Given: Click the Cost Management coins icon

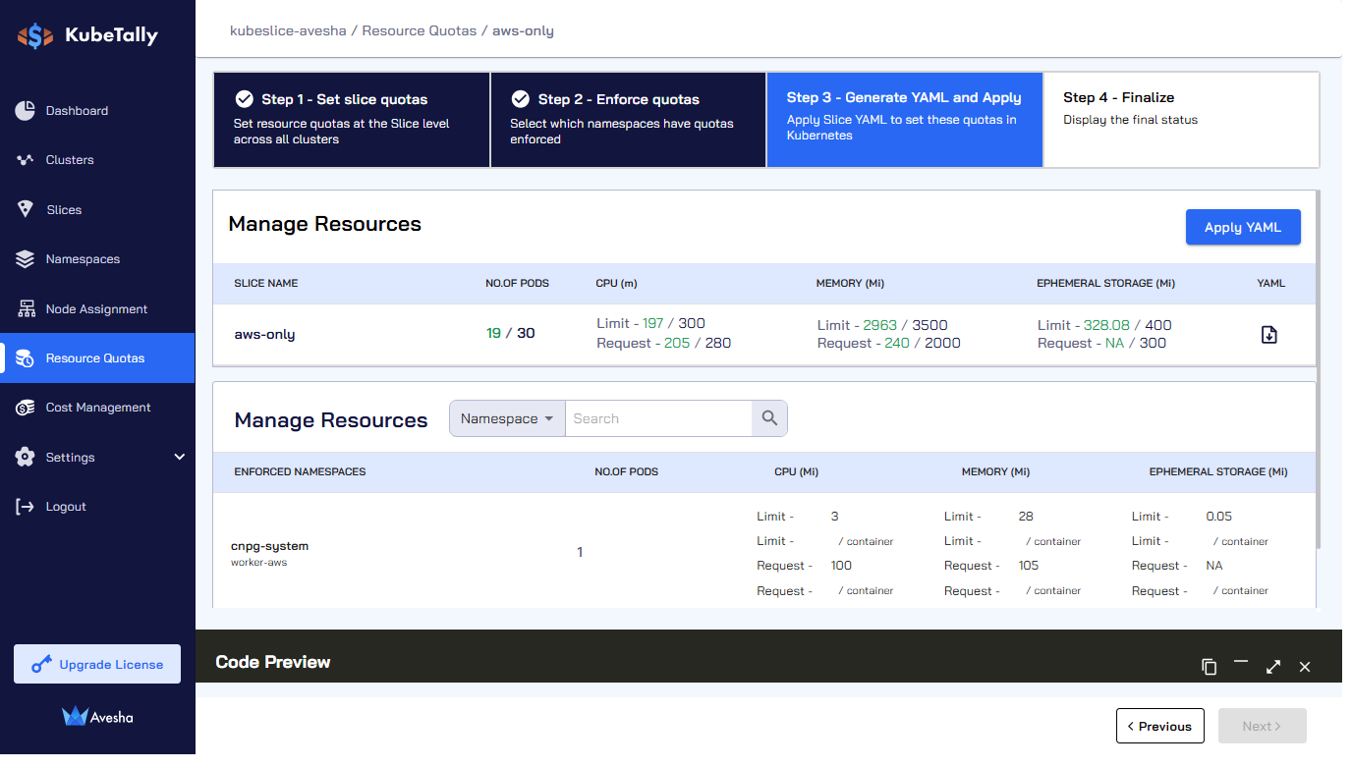Looking at the screenshot, I should coord(26,408).
